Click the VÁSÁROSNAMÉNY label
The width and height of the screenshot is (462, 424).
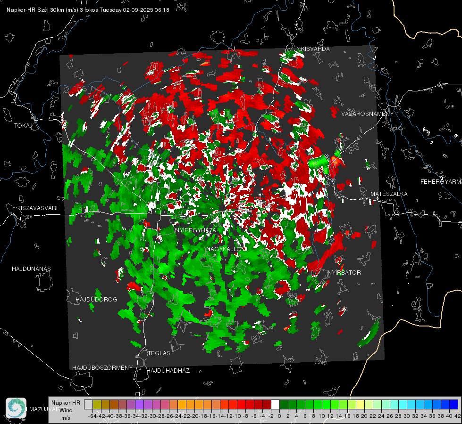coord(368,114)
